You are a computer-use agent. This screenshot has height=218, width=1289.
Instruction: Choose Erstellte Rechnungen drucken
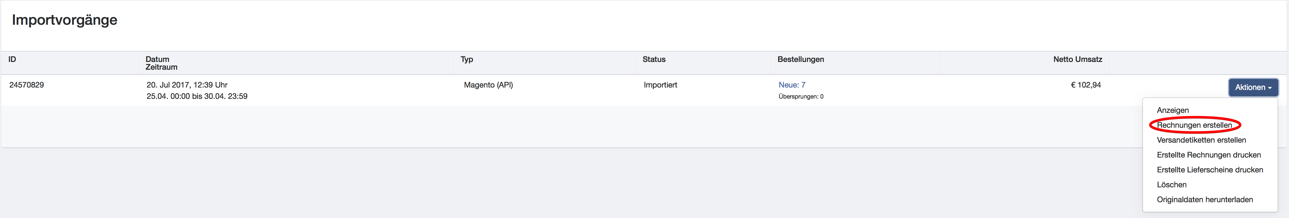click(x=1209, y=155)
